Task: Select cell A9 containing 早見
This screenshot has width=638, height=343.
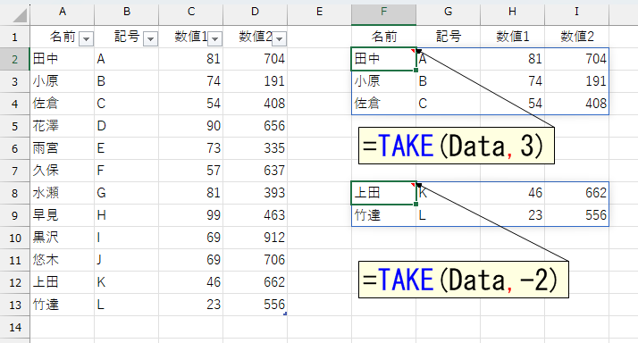Action: (63, 215)
